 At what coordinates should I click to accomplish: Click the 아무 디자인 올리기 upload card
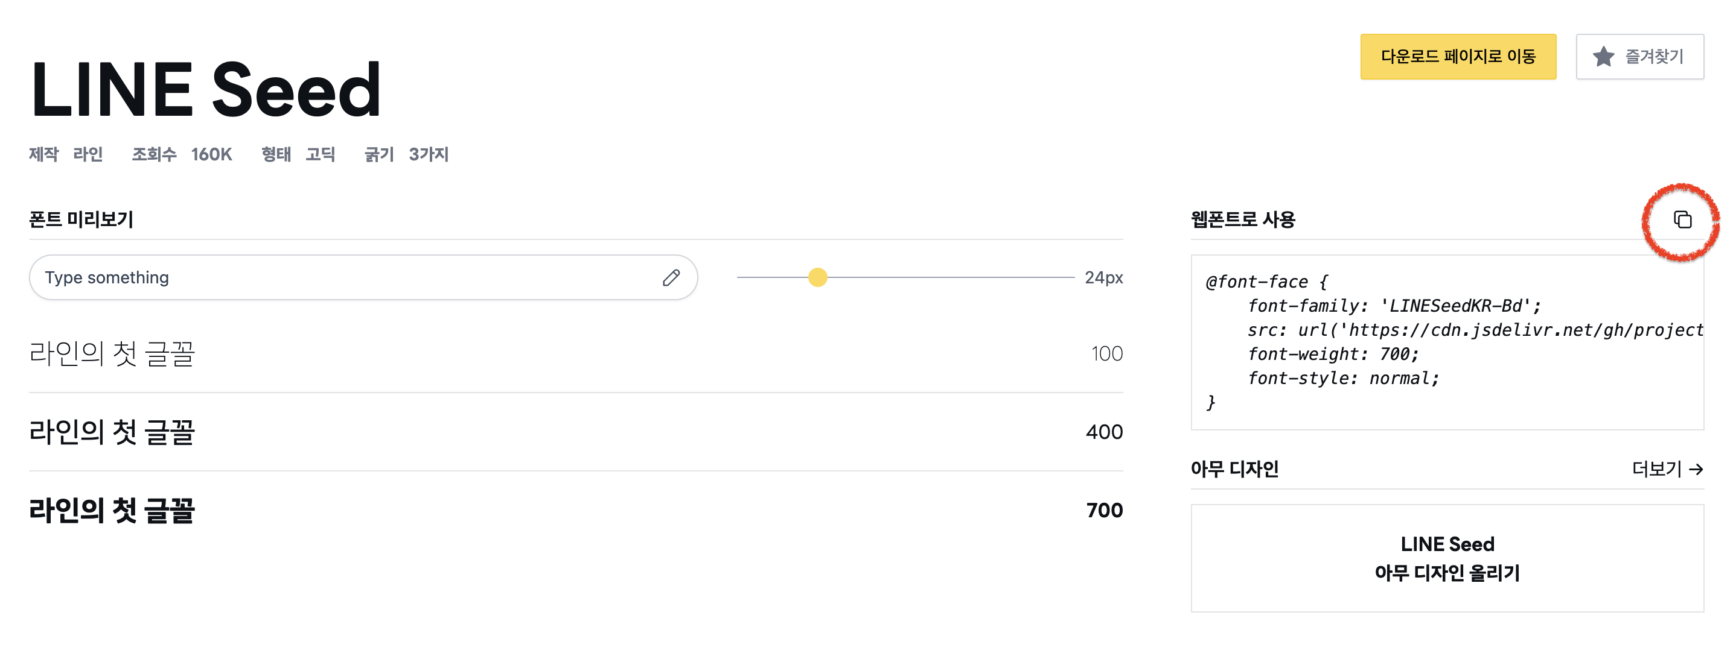coord(1447,558)
